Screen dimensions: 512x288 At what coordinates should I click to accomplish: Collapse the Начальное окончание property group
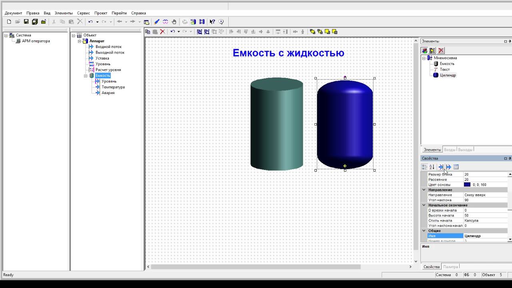(x=424, y=205)
